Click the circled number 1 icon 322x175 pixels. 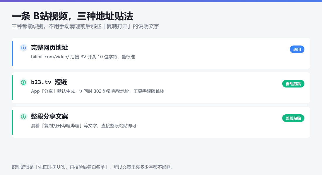23,48
